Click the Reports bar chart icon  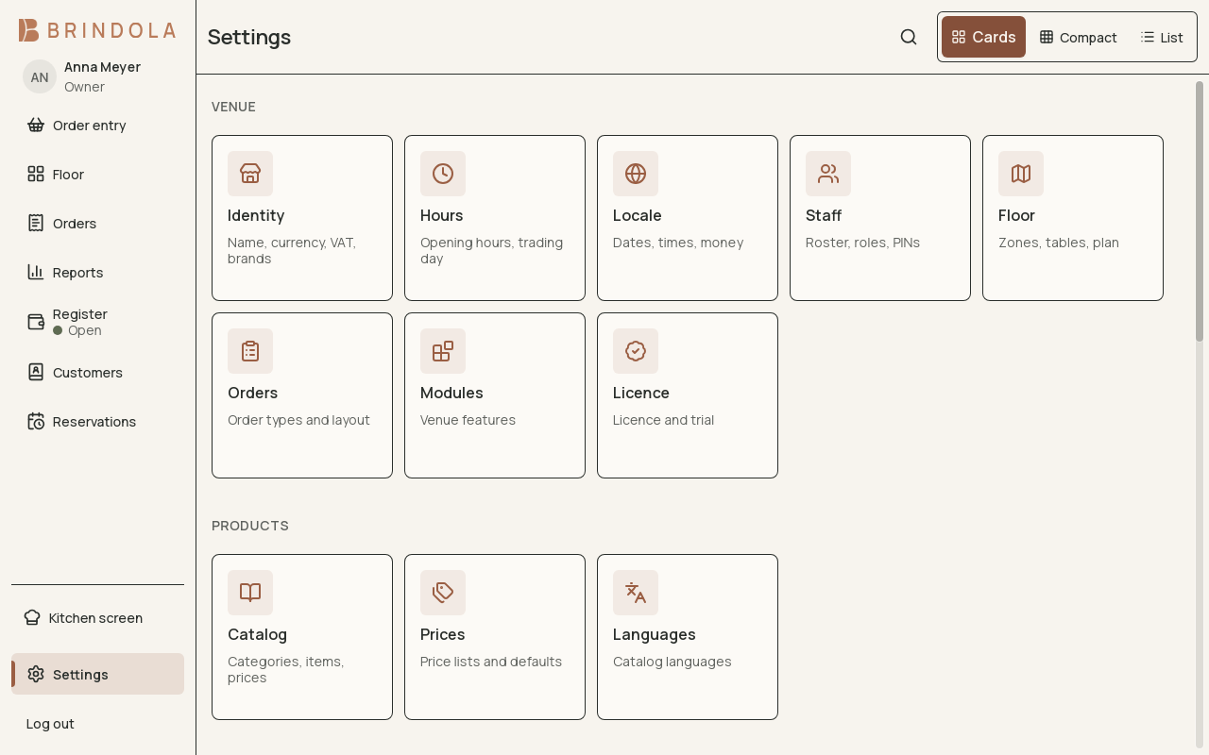(x=36, y=272)
